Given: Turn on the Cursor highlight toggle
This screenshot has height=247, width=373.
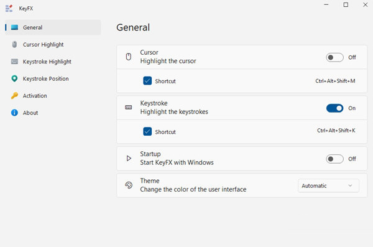Looking at the screenshot, I should [334, 57].
